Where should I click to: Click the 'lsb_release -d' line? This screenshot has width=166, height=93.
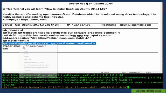[x=13, y=30]
